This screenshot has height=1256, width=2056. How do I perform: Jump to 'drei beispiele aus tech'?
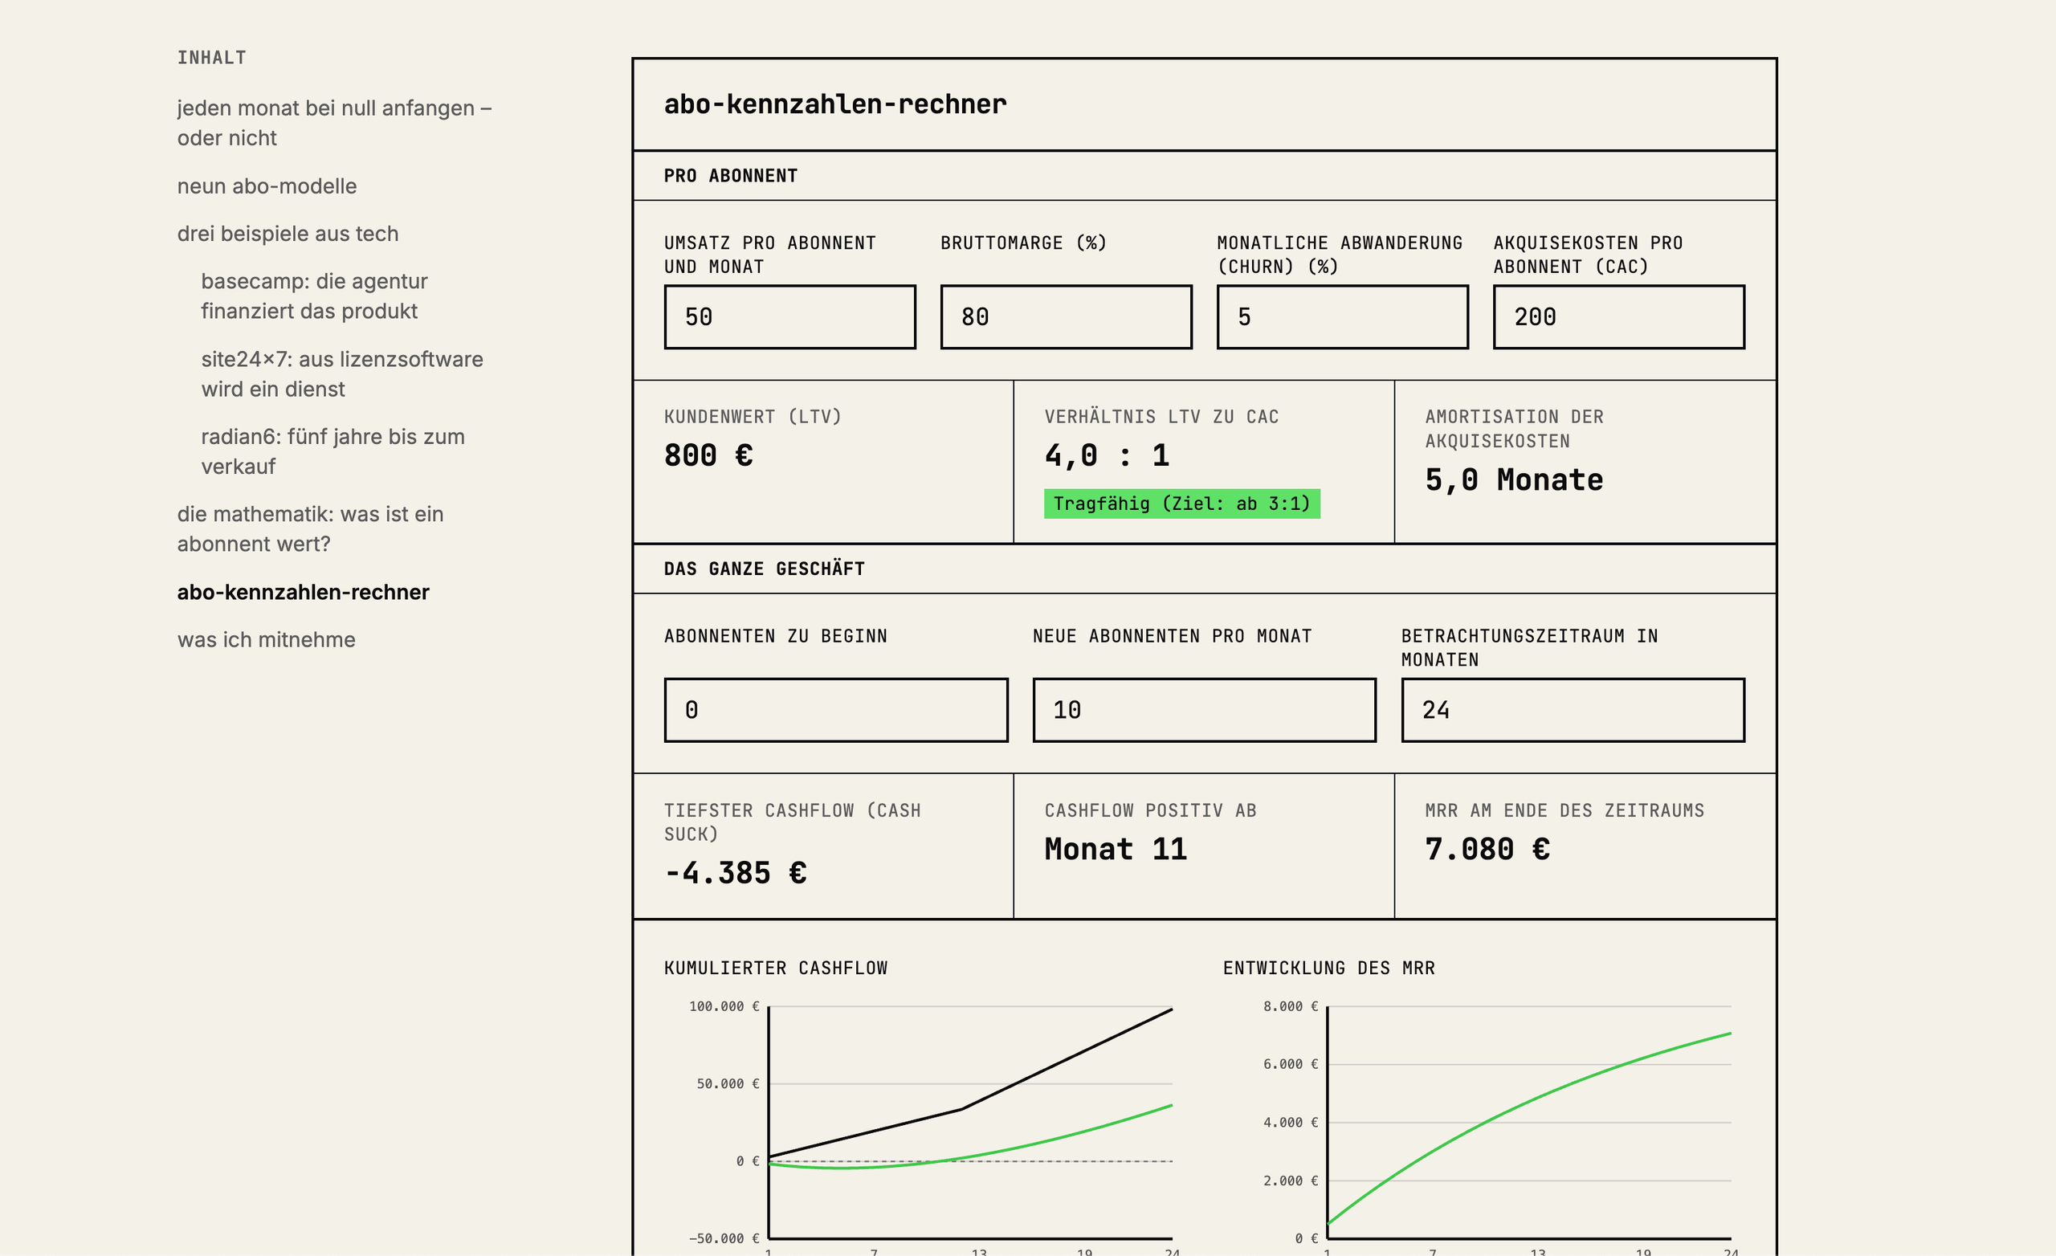(x=287, y=234)
